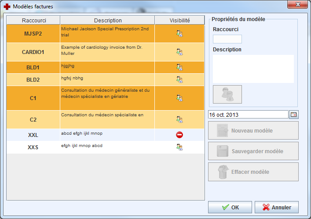Click inside the Description text area
The image size is (311, 219).
coord(253,68)
